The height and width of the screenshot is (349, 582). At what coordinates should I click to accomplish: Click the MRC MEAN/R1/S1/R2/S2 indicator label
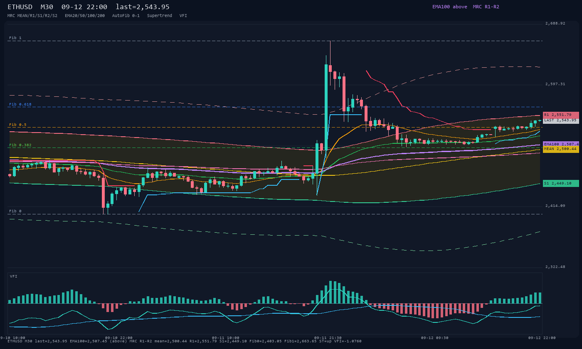pyautogui.click(x=32, y=15)
